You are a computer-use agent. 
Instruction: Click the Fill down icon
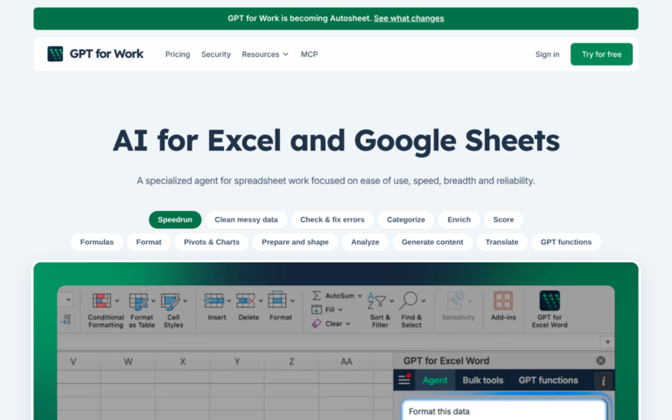pyautogui.click(x=316, y=310)
